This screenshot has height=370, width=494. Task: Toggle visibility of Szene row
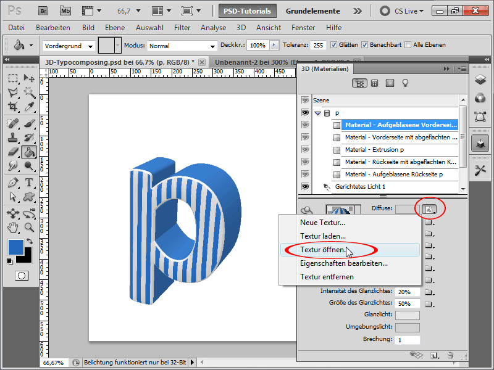(304, 101)
